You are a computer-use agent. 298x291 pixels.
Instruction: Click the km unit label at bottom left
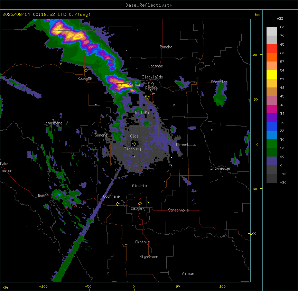point(5,287)
